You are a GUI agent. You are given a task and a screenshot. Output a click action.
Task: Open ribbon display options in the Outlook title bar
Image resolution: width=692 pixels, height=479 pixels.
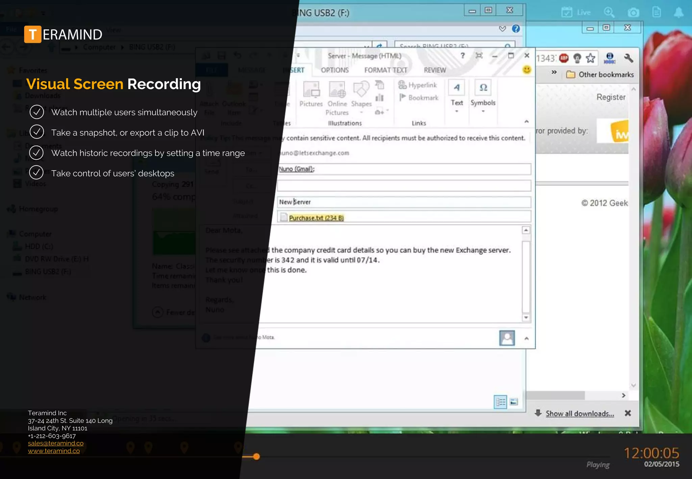coord(479,55)
